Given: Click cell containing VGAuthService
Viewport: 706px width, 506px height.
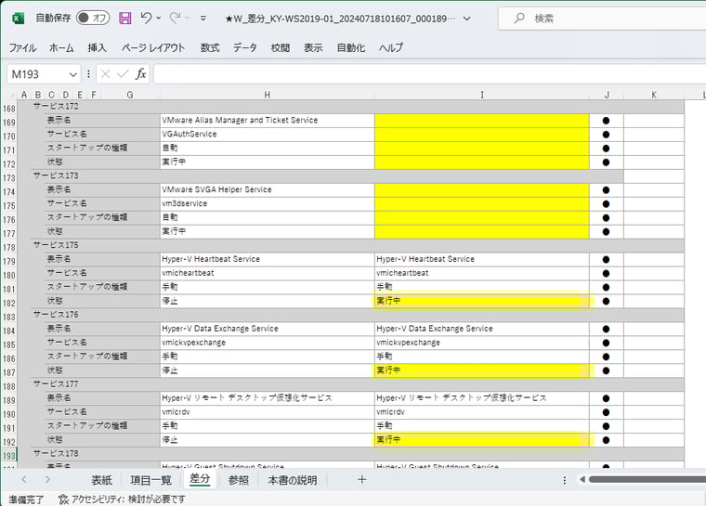Looking at the screenshot, I should [267, 134].
